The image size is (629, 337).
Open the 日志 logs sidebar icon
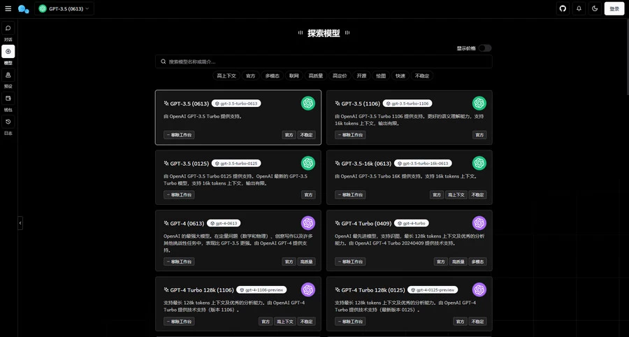8,122
